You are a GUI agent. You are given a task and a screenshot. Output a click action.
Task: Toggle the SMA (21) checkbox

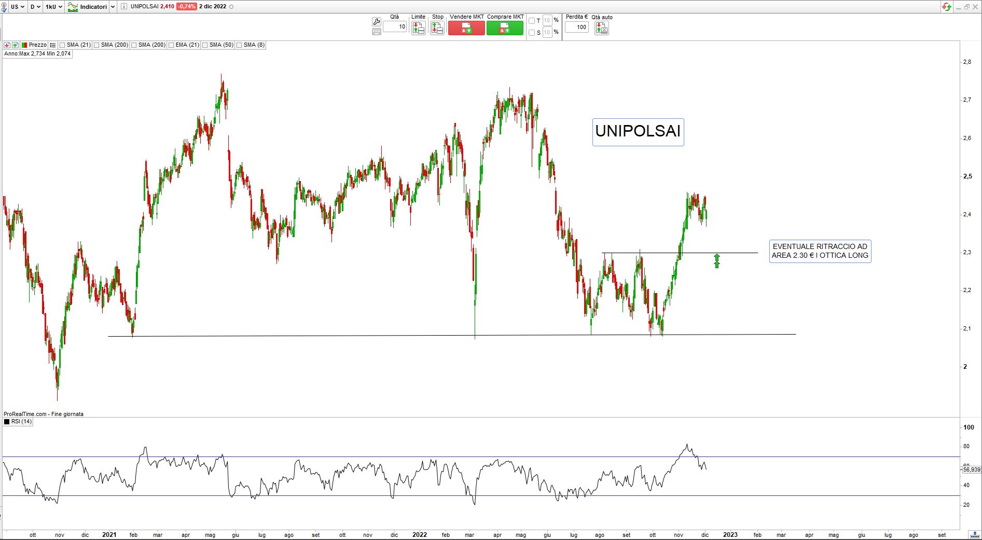[62, 45]
